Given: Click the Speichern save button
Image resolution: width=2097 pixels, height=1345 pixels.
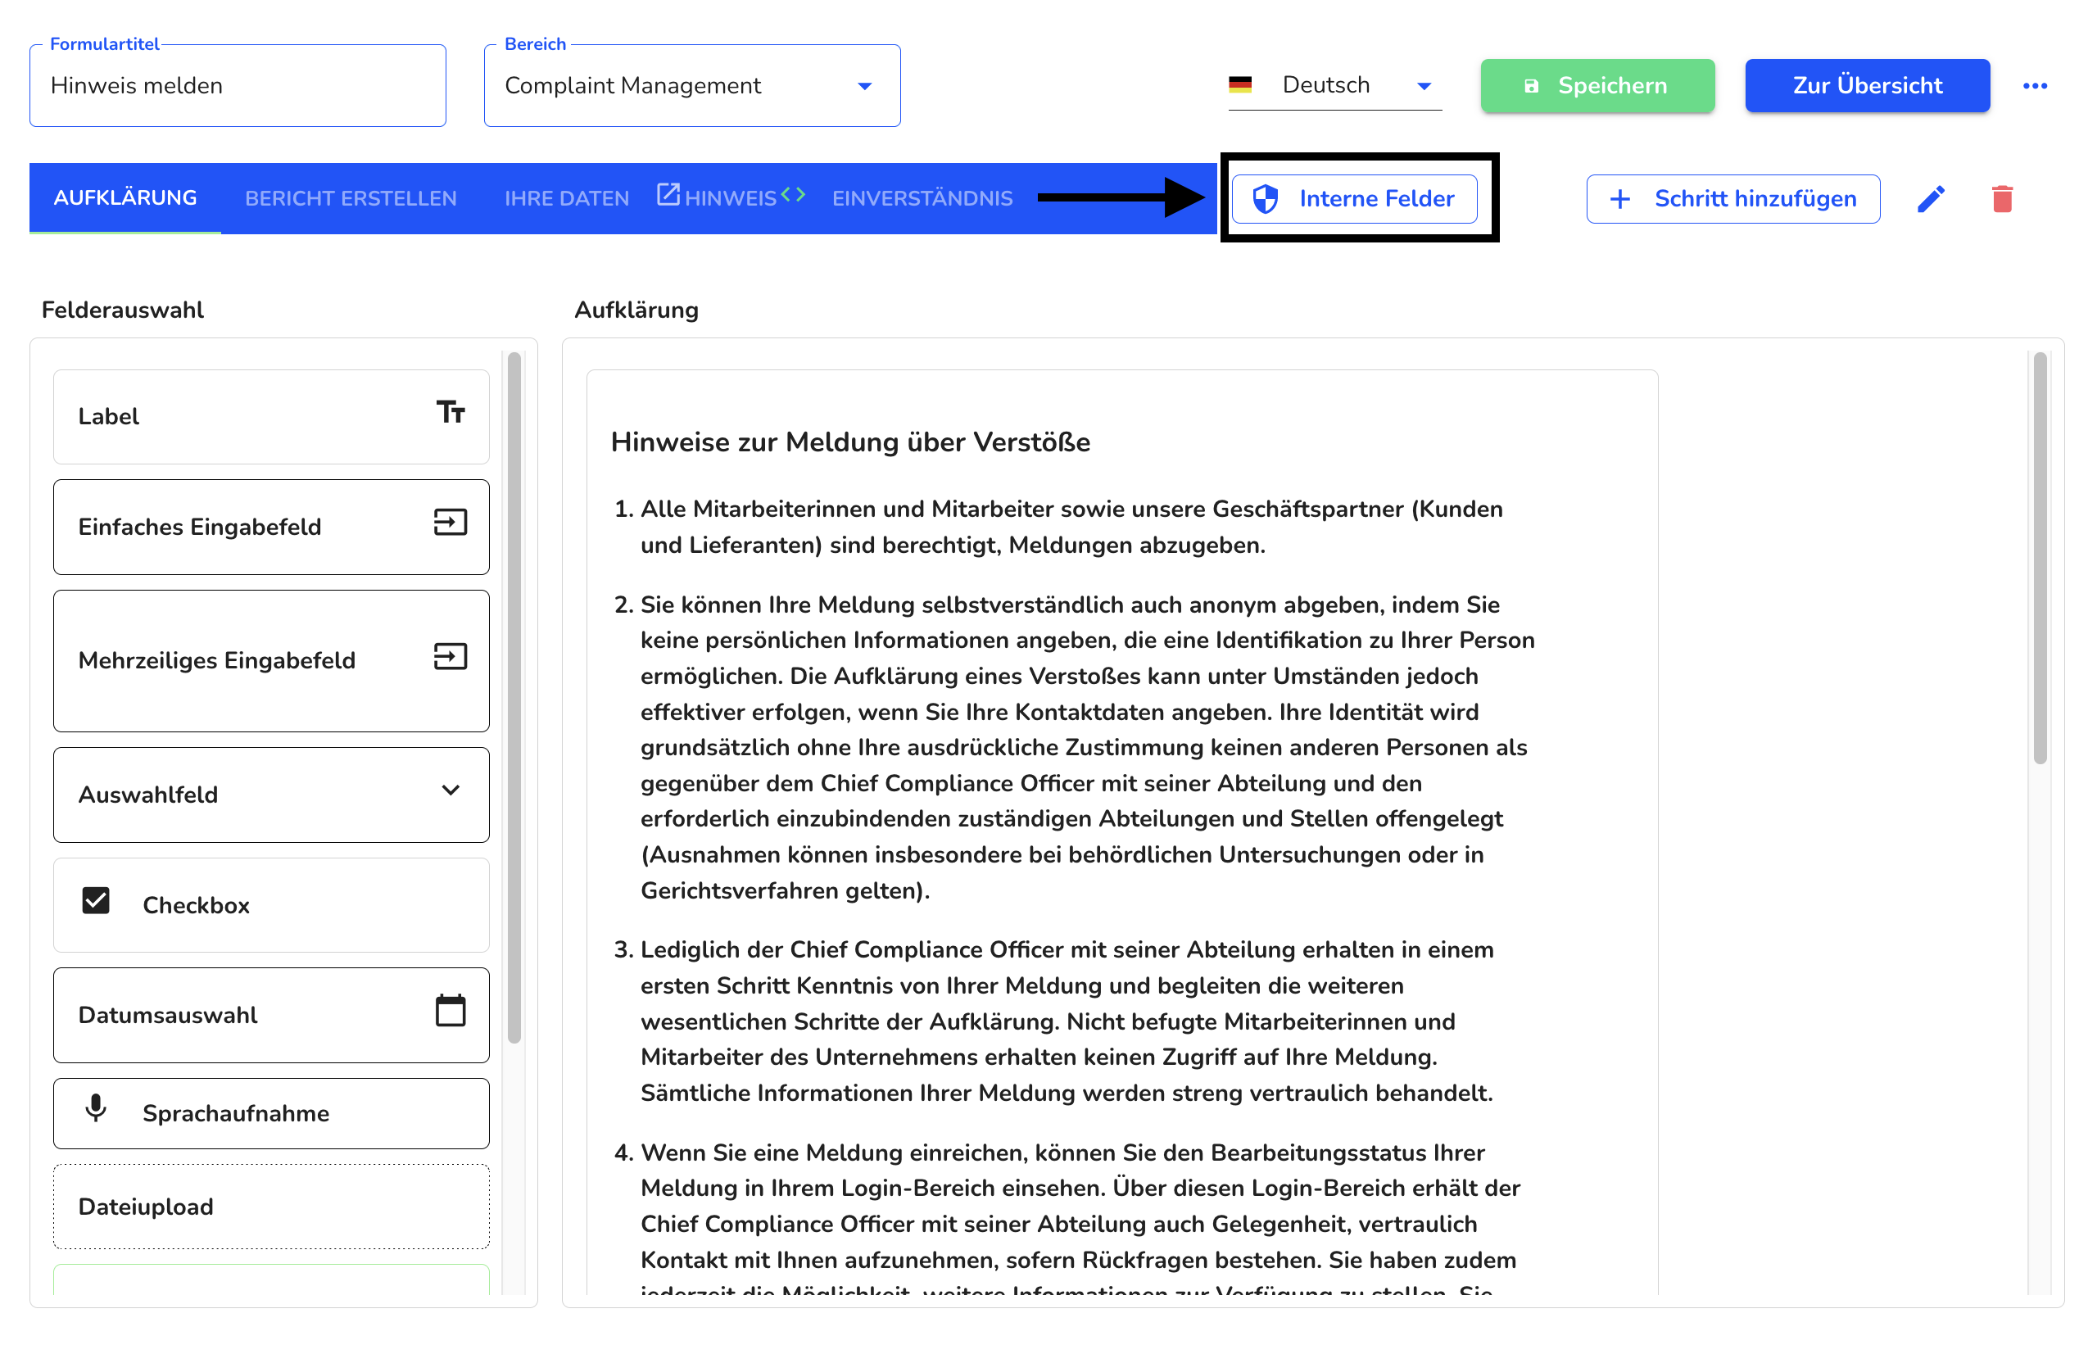Looking at the screenshot, I should coord(1597,85).
